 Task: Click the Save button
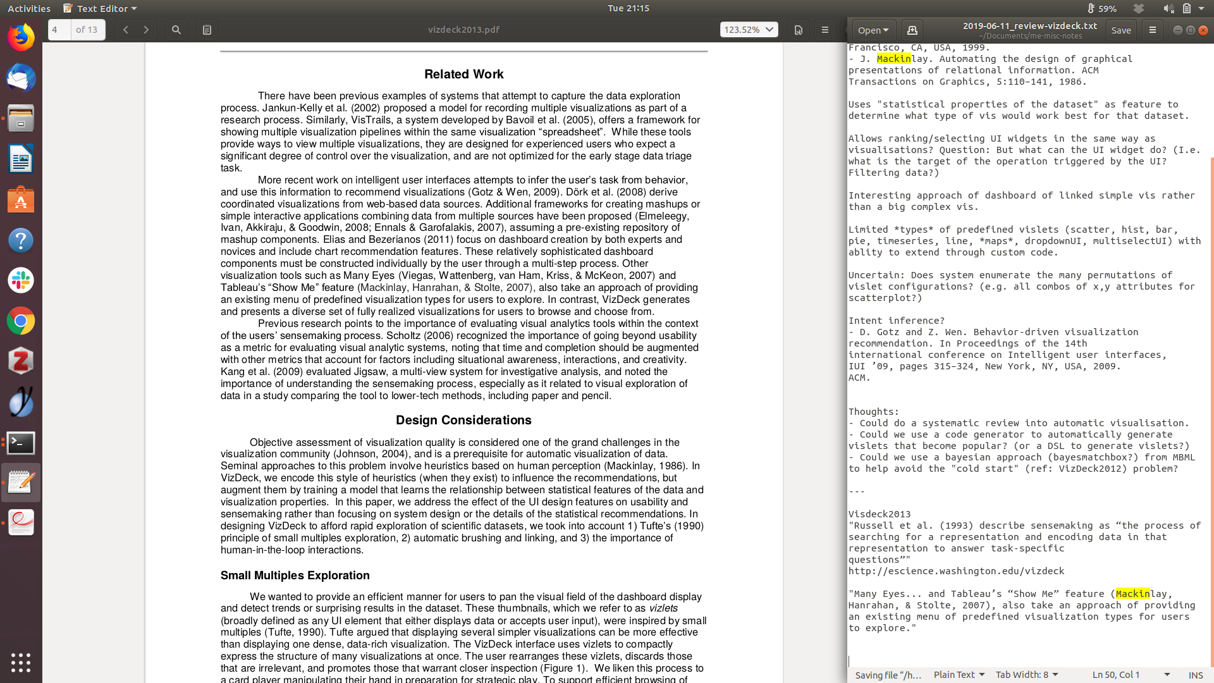point(1120,30)
